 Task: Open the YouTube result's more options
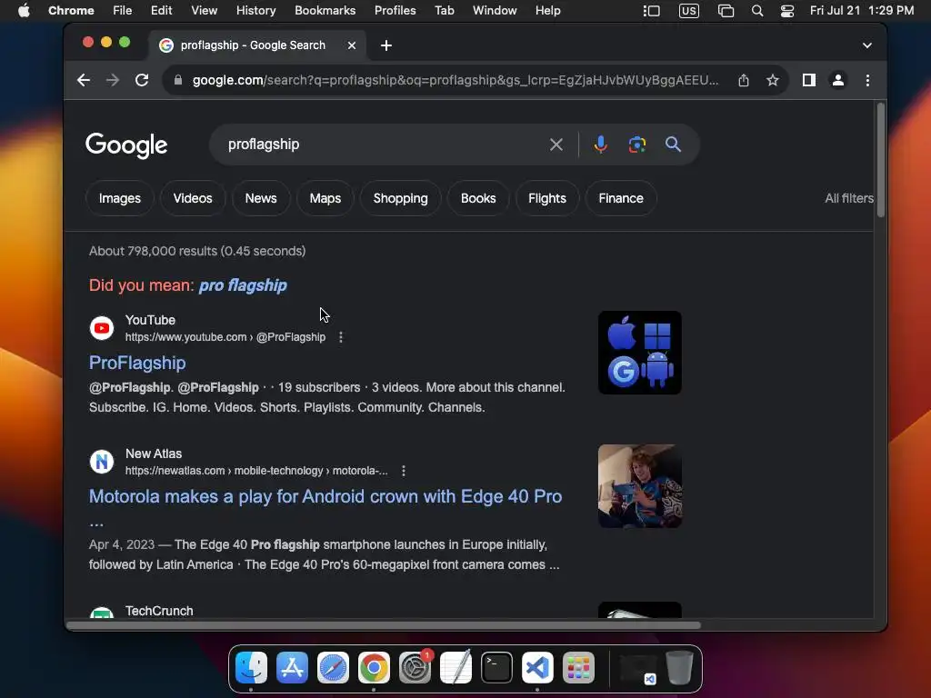click(x=341, y=337)
